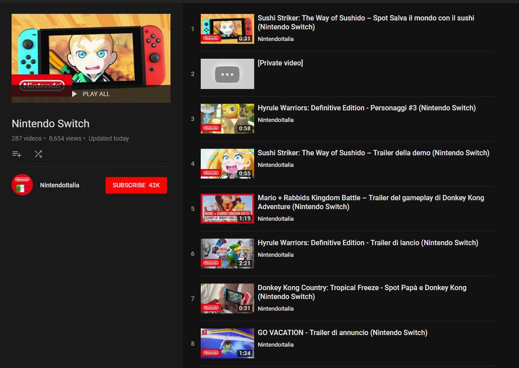The height and width of the screenshot is (368, 519).
Task: Click the Nintendo Switch playlist title
Action: coord(51,124)
